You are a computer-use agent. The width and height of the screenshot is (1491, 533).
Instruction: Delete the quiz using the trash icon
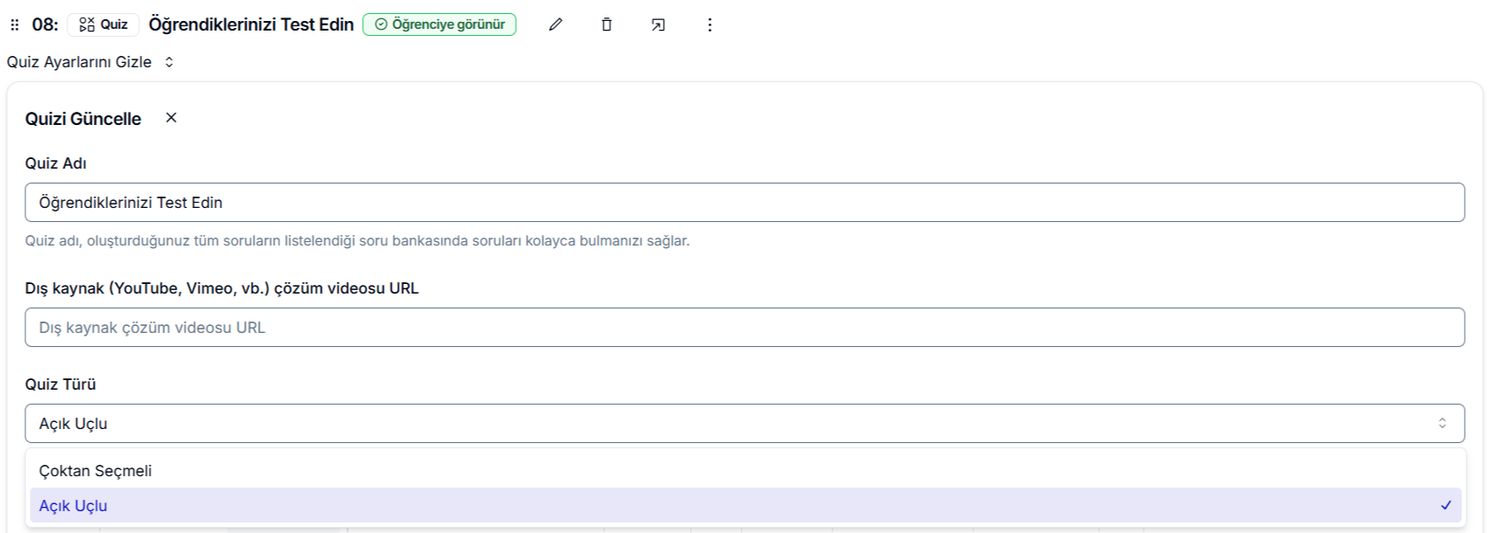click(x=607, y=24)
